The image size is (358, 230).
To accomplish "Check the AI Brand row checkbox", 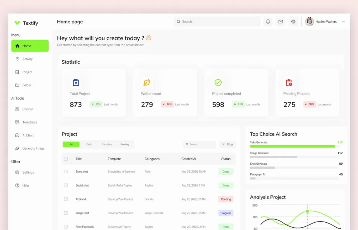I will (66, 199).
